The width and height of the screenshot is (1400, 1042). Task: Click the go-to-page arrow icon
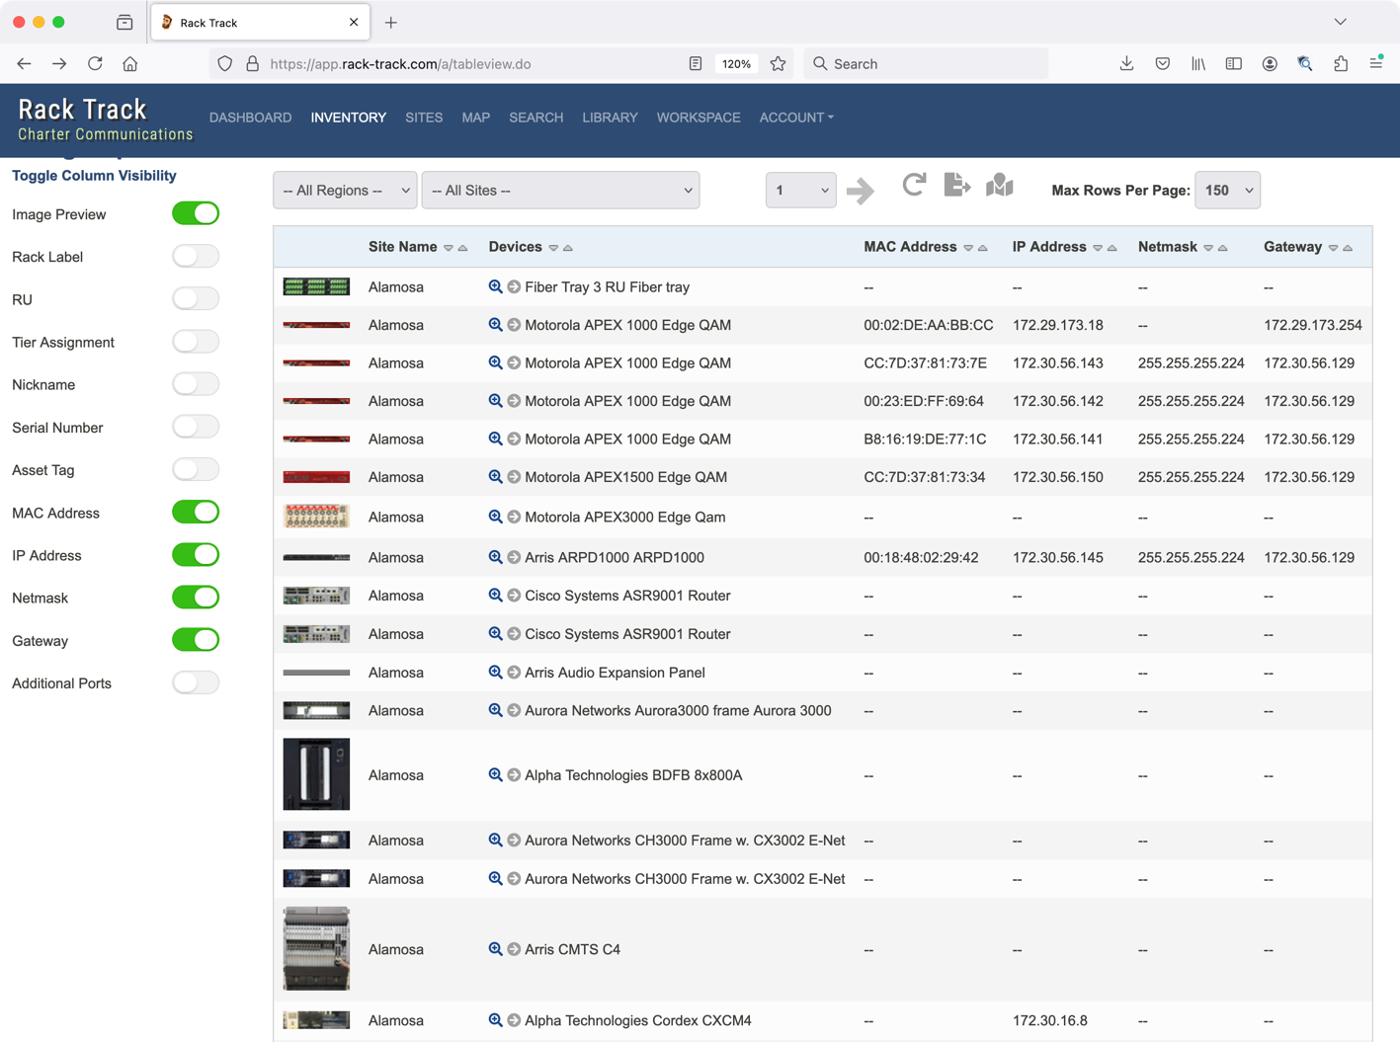pyautogui.click(x=861, y=191)
